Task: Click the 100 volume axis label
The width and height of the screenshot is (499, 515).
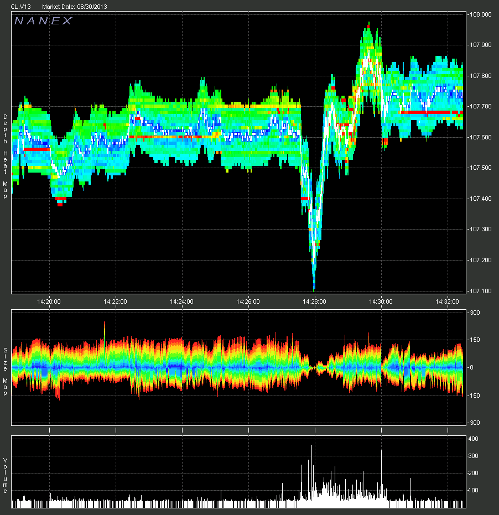Action: 474,490
